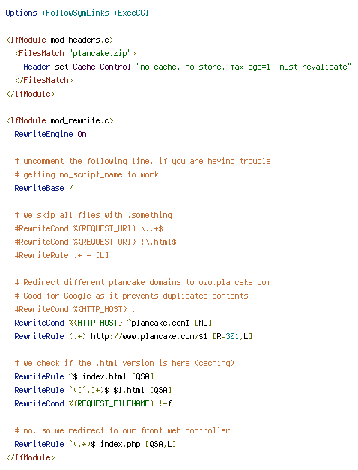Click the www.plancake.com text in comment
Image resolution: width=358 pixels, height=470 pixels.
coord(234,282)
